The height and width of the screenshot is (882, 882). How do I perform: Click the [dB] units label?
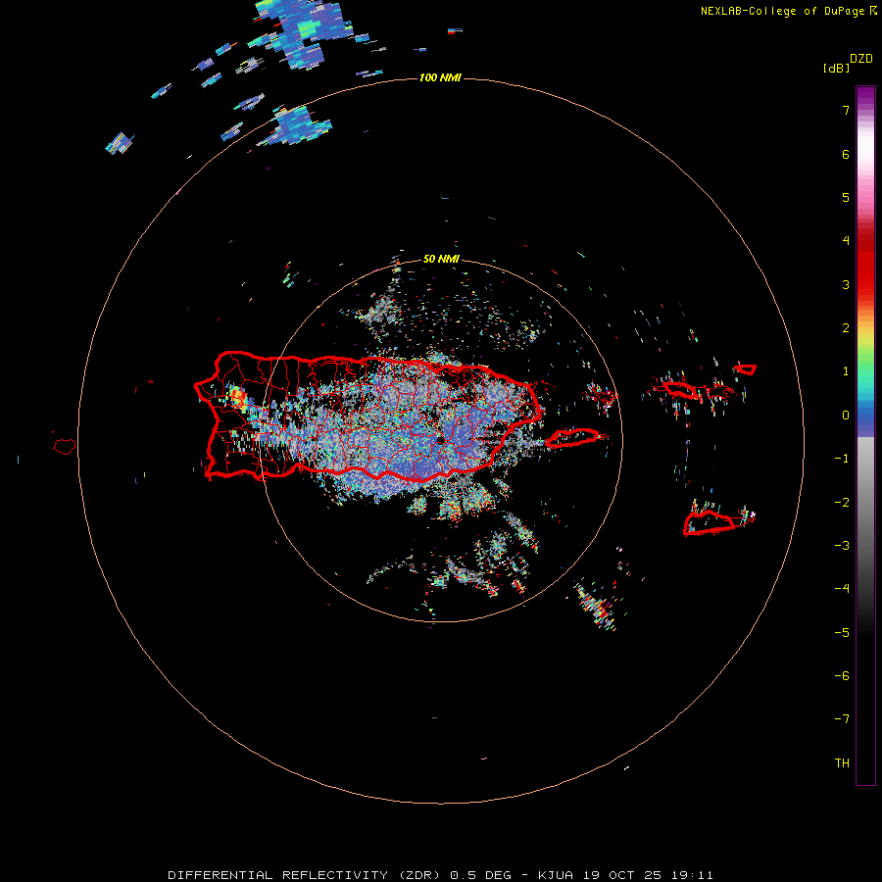[837, 68]
